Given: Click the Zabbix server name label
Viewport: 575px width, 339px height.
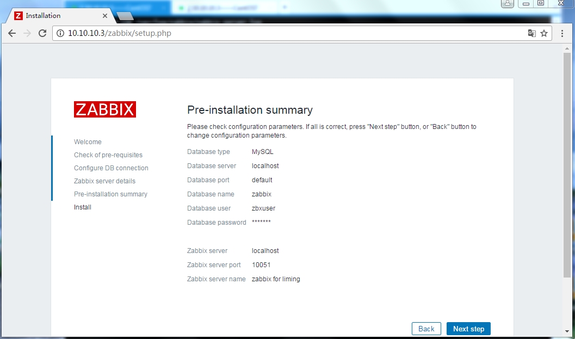Looking at the screenshot, I should point(217,279).
